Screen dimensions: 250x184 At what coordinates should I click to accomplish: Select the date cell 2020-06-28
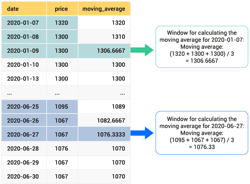coord(24,148)
